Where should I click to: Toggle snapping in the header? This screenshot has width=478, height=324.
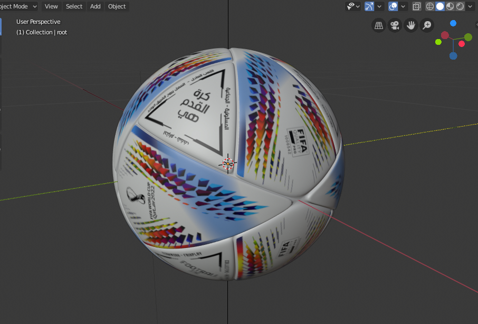369,6
